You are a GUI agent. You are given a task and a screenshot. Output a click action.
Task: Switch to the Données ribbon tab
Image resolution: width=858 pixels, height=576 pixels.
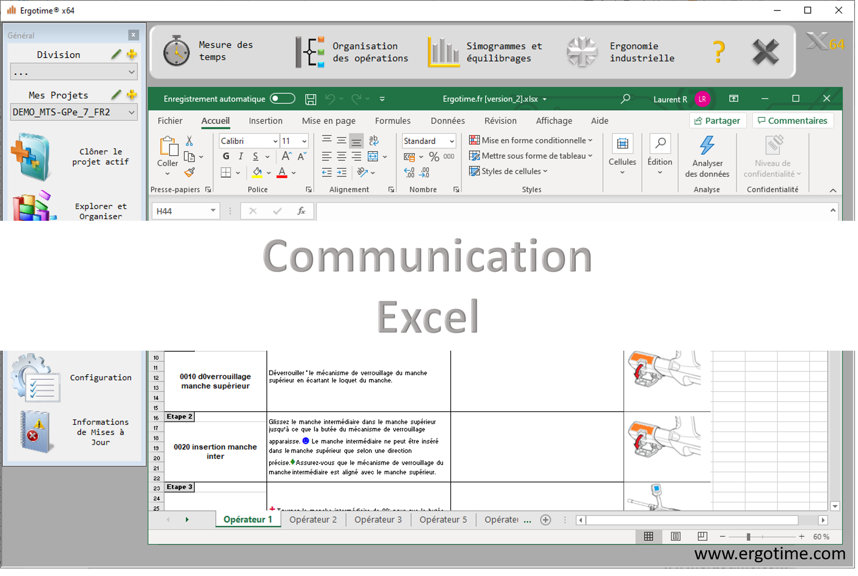448,121
